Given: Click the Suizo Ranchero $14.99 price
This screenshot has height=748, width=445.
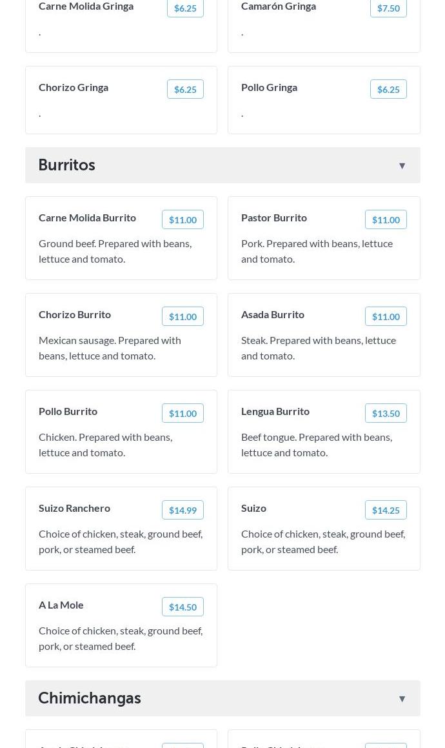Looking at the screenshot, I should pos(183,510).
